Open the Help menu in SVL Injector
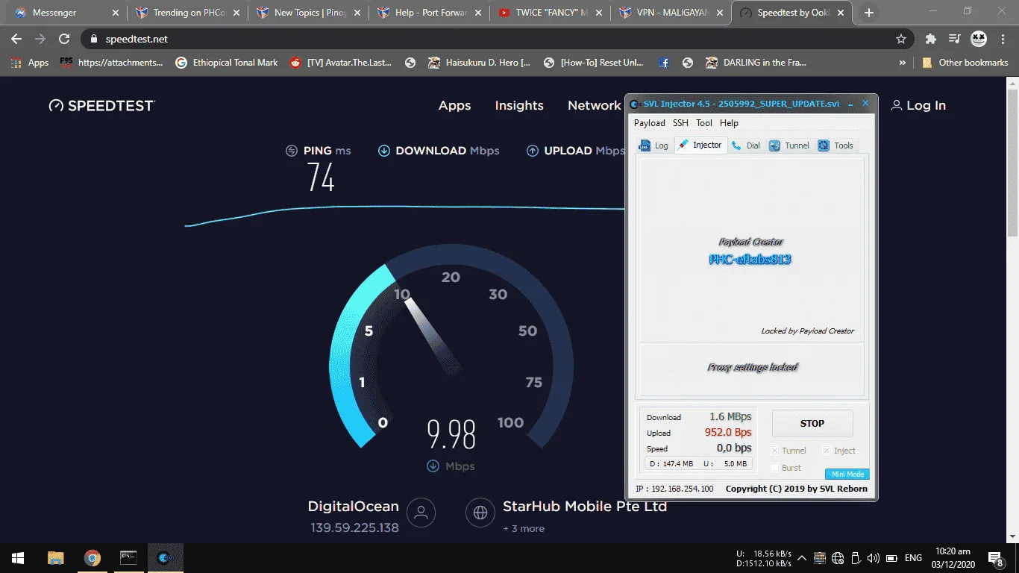Viewport: 1019px width, 573px height. (729, 123)
